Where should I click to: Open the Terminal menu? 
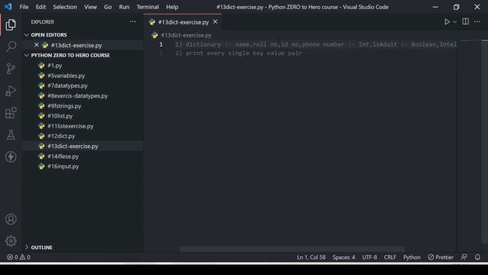pos(147,7)
